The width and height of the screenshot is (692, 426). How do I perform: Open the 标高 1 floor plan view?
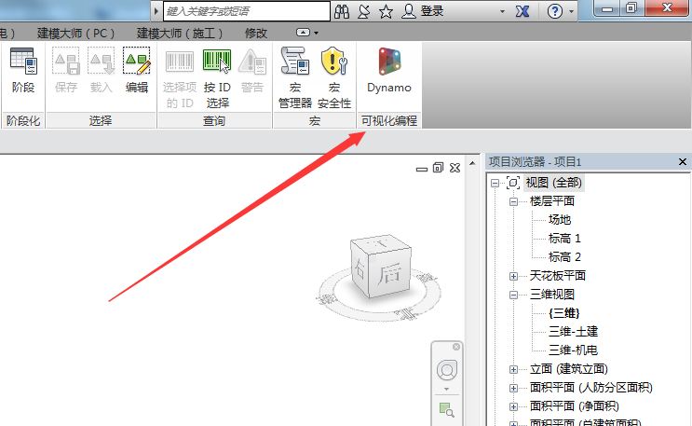coord(564,239)
